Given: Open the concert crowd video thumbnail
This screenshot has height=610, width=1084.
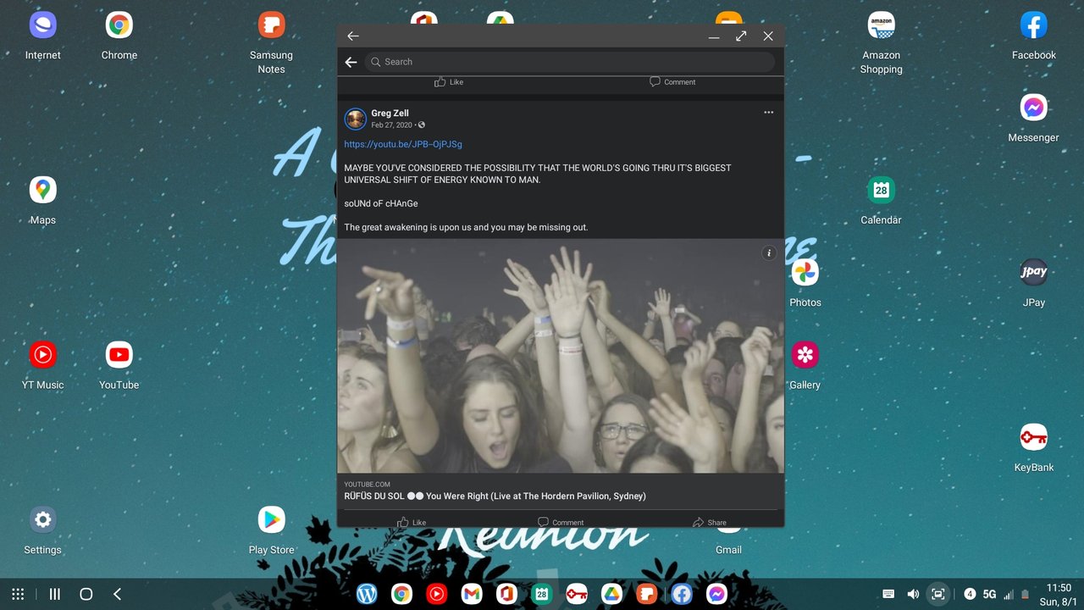Looking at the screenshot, I should pyautogui.click(x=561, y=356).
